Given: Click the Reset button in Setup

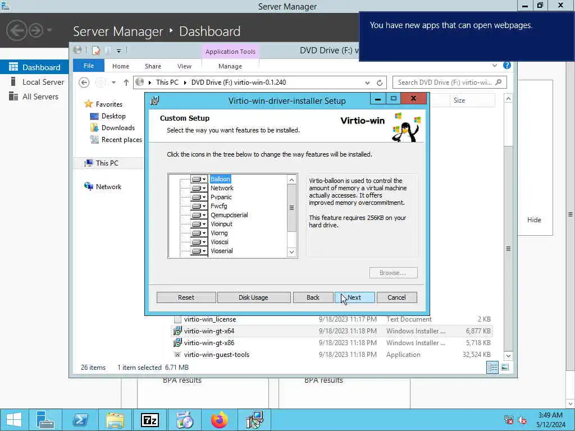Looking at the screenshot, I should coord(186,297).
